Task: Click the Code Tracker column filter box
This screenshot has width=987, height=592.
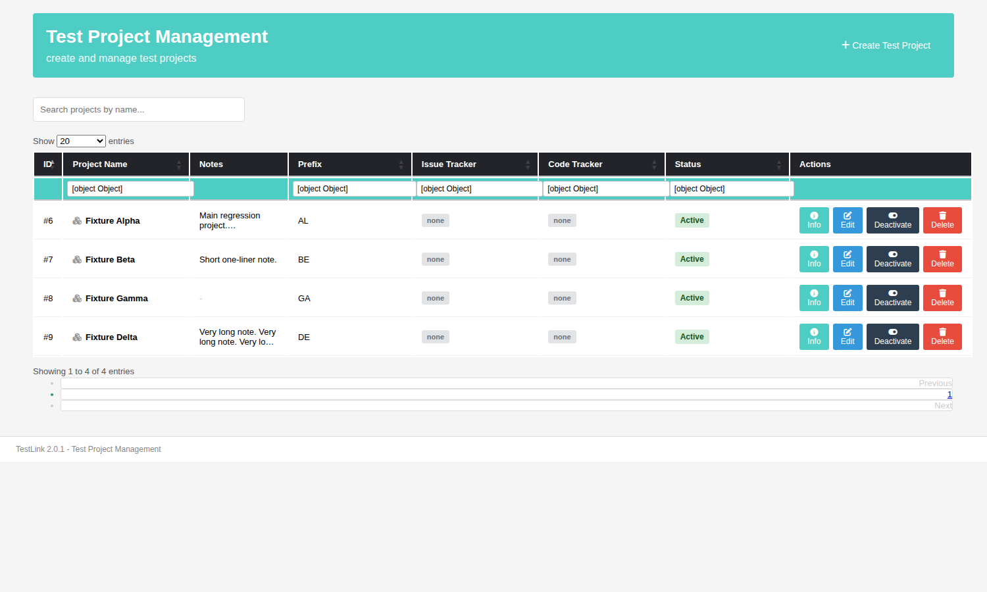Action: pyautogui.click(x=607, y=189)
